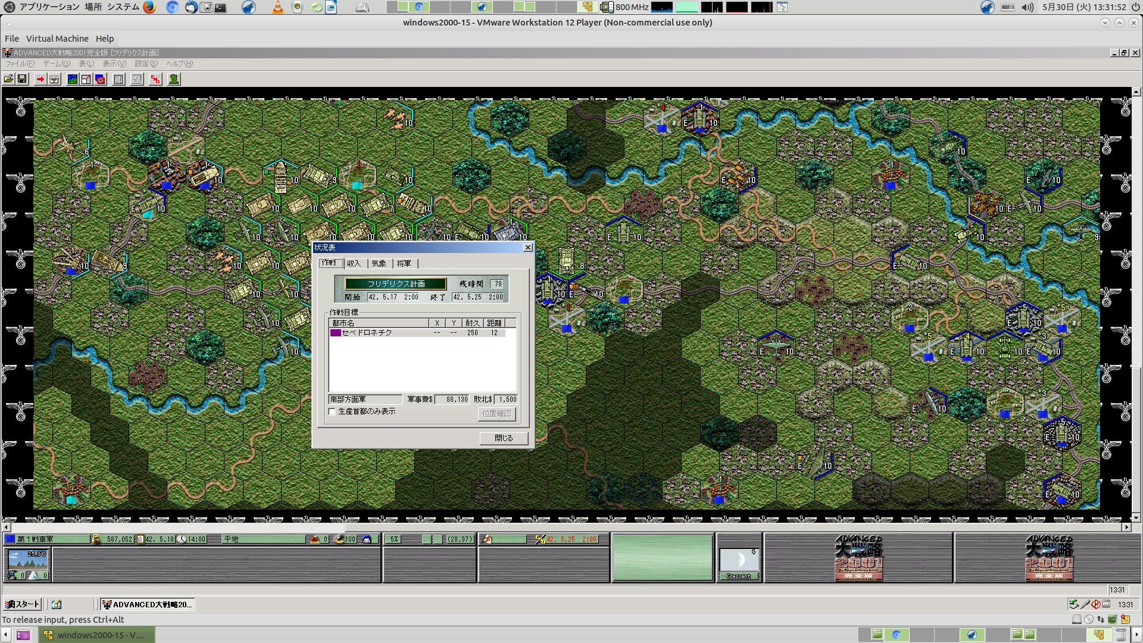This screenshot has height=643, width=1143.
Task: Click the white window toolbar icon
Action: [x=86, y=79]
